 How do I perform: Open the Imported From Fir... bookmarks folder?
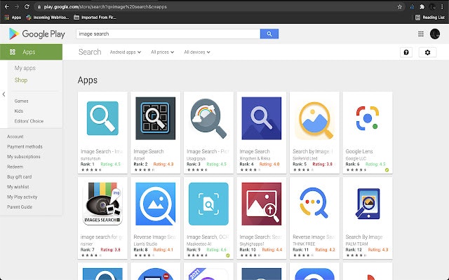(95, 17)
